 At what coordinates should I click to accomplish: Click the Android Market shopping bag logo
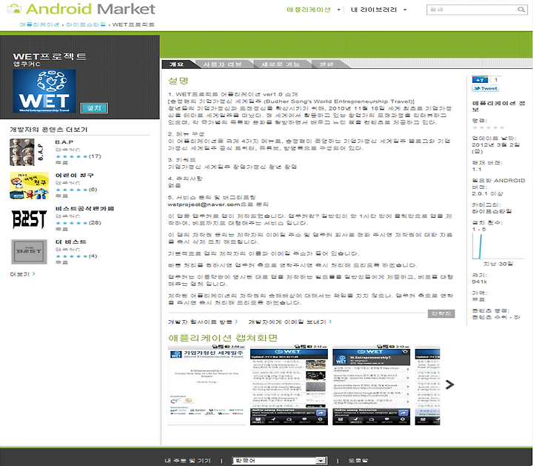coord(14,9)
